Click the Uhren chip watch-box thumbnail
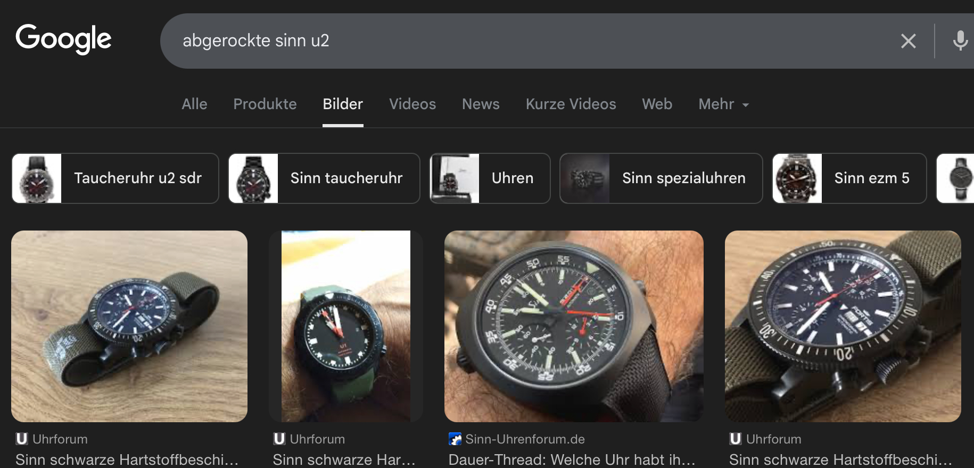 [455, 178]
